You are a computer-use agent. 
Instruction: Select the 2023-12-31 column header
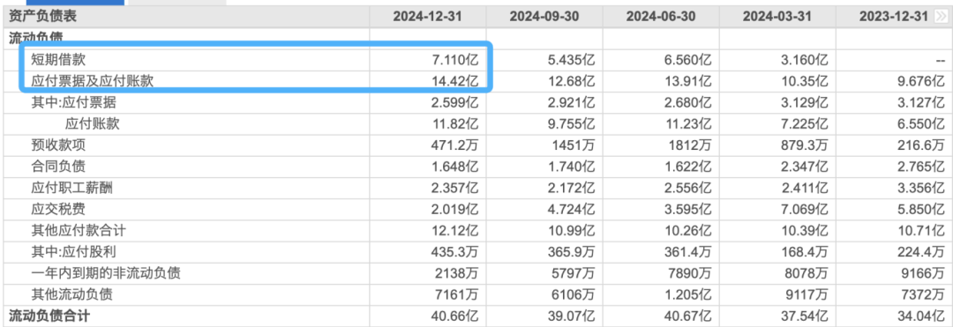[894, 17]
